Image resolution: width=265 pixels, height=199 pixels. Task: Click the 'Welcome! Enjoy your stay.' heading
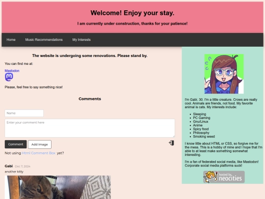[x=132, y=13]
